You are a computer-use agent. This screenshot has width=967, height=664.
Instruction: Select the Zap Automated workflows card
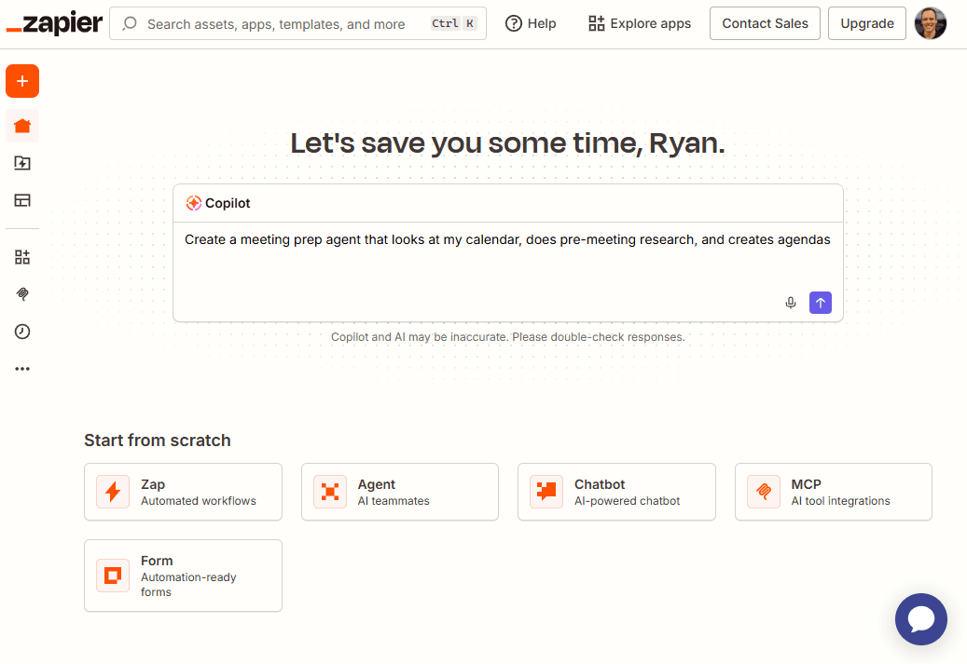click(183, 492)
